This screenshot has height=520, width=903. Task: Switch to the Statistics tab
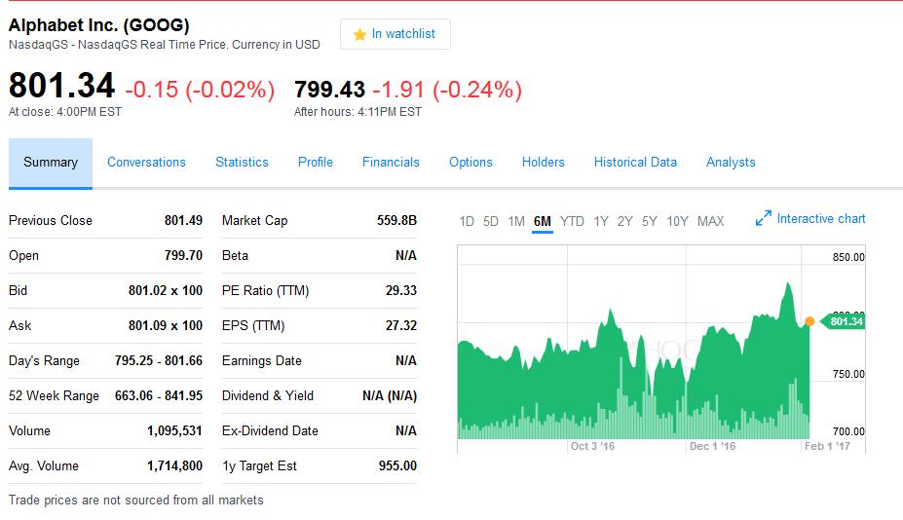(242, 163)
